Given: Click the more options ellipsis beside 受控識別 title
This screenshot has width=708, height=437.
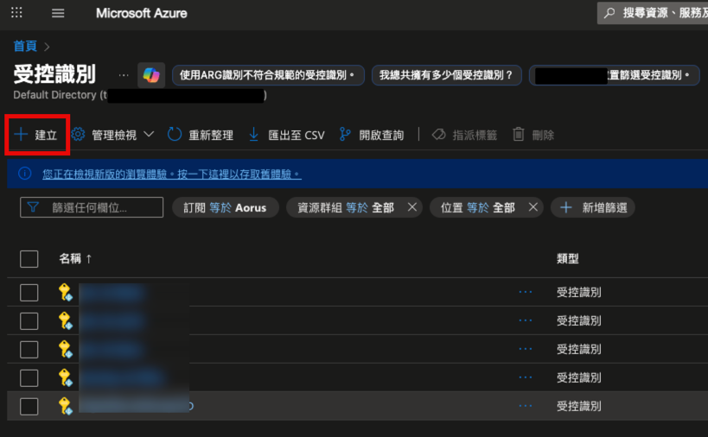Looking at the screenshot, I should (123, 75).
